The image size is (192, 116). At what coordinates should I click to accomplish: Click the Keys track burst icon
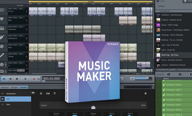pyautogui.click(x=2, y=46)
